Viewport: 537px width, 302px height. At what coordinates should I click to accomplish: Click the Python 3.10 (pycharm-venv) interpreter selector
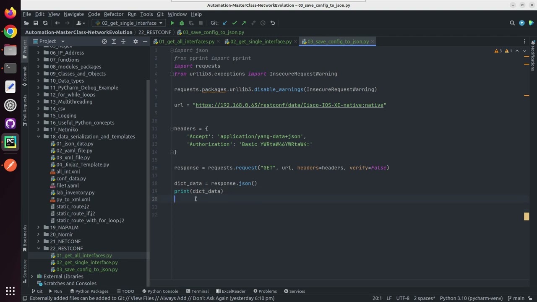pyautogui.click(x=471, y=299)
